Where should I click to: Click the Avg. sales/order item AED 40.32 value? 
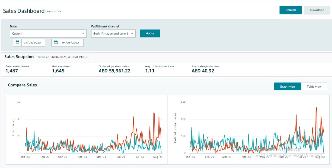[203, 71]
